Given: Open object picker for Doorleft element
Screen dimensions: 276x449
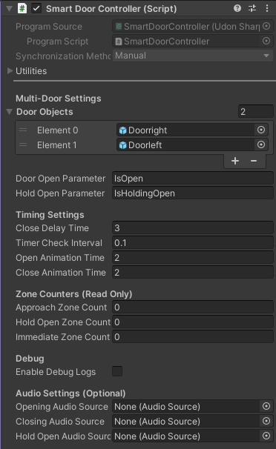Looking at the screenshot, I should (261, 144).
